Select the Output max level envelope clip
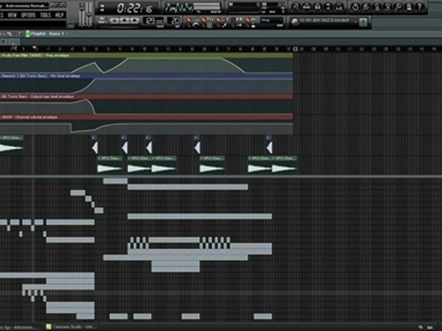The height and width of the screenshot is (331, 442). pyautogui.click(x=146, y=104)
